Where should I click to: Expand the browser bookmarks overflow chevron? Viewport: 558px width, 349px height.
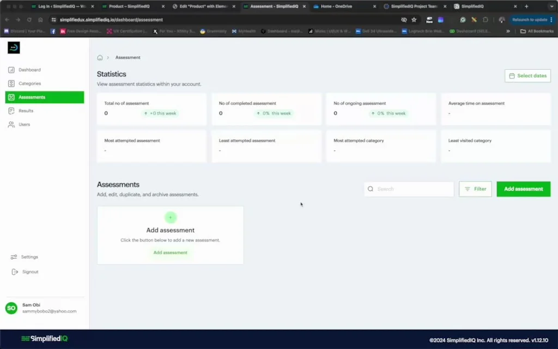tap(508, 31)
